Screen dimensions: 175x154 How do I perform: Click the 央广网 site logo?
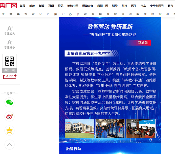(8, 5)
